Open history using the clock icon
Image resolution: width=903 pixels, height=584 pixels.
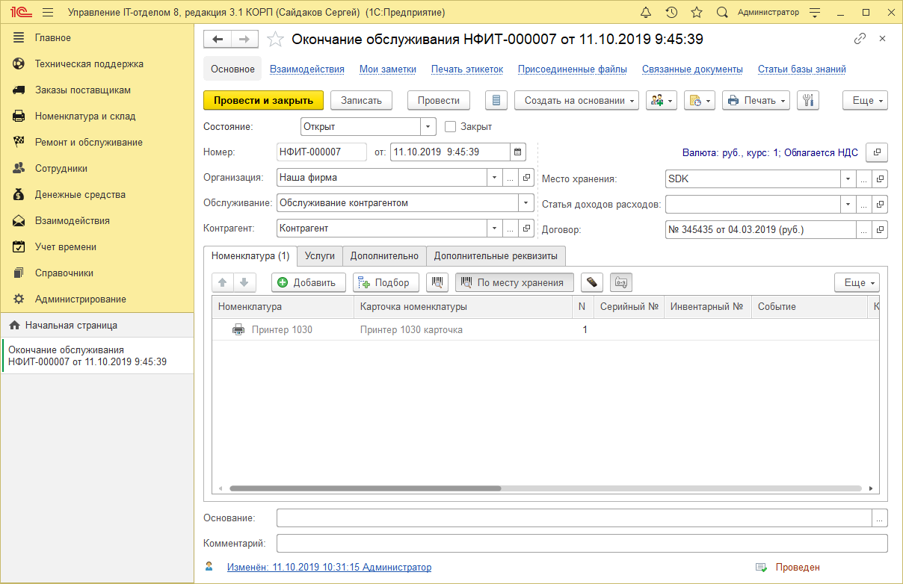pyautogui.click(x=672, y=11)
